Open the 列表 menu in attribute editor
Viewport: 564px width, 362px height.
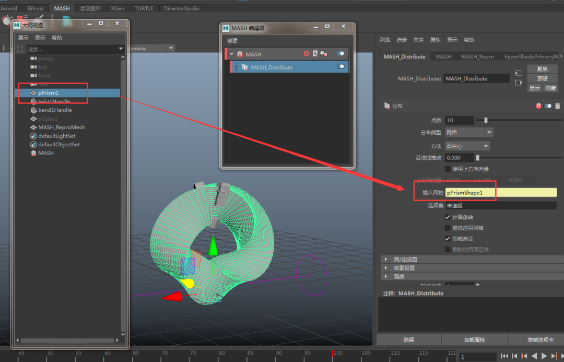(x=385, y=40)
